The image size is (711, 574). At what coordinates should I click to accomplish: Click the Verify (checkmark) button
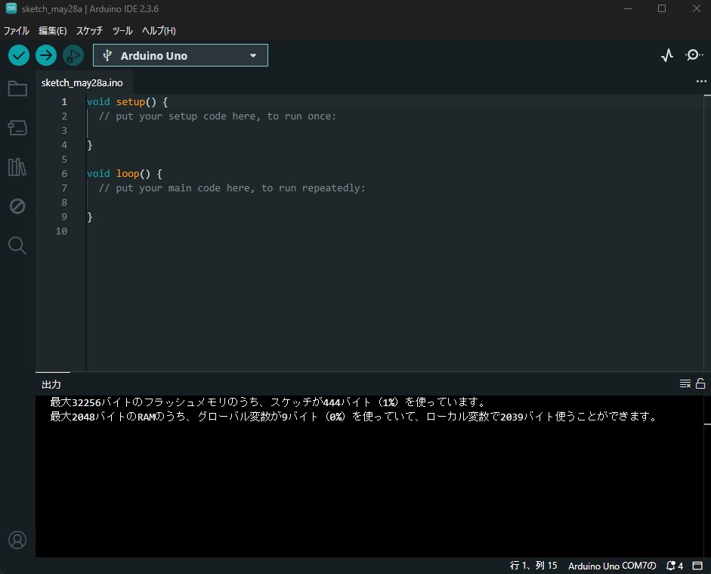[x=19, y=55]
